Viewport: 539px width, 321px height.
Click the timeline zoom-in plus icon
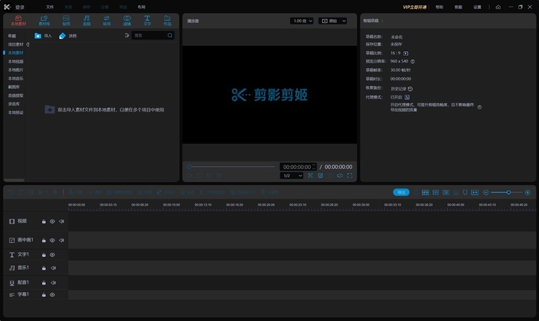click(528, 192)
